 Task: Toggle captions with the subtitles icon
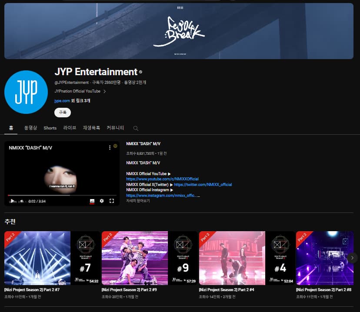point(92,200)
